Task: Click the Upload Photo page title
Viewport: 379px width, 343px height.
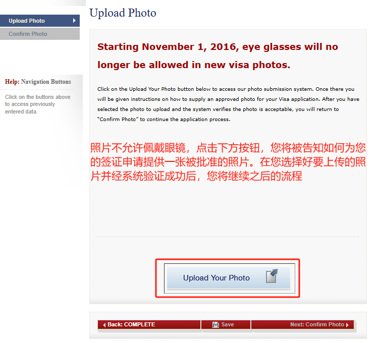Action: 123,13
